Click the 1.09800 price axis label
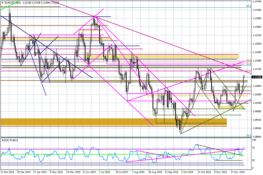The image size is (263, 175). pyautogui.click(x=257, y=111)
